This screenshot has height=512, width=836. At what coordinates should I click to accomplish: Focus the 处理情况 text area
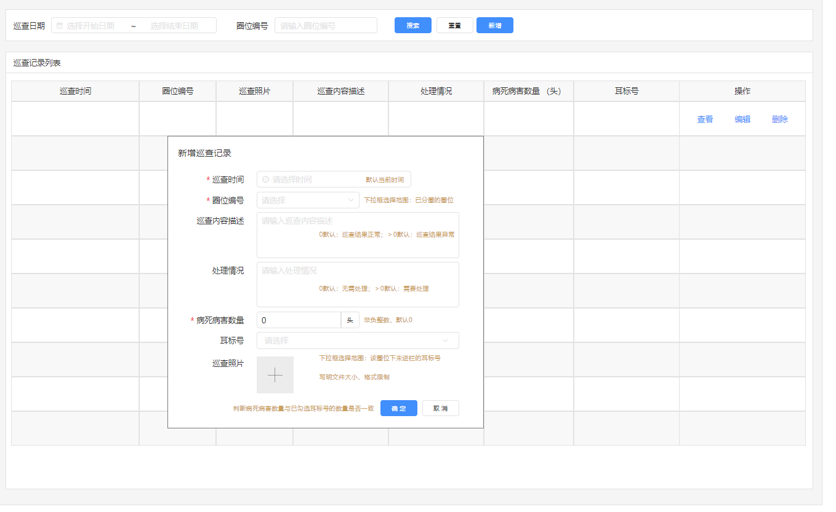pos(358,285)
